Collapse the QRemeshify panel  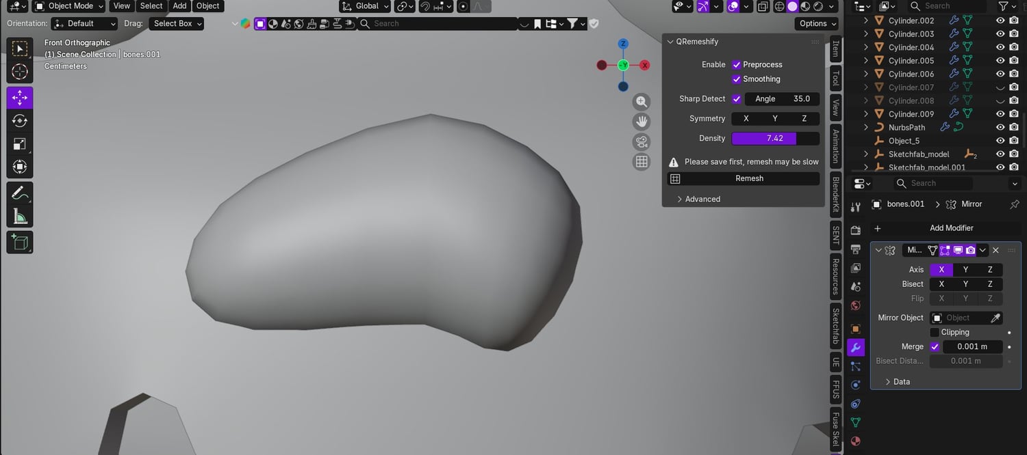671,42
